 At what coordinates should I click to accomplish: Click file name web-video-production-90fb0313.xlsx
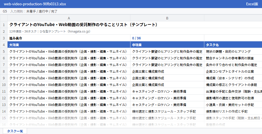pos(35,4)
